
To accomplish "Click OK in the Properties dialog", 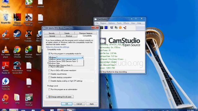I will click(x=67, y=104).
